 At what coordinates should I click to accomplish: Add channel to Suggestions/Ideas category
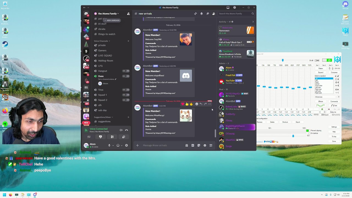point(128,117)
